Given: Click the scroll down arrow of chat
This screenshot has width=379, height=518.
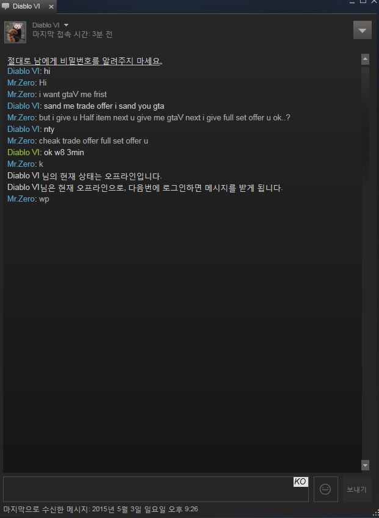Looking at the screenshot, I should 365,465.
